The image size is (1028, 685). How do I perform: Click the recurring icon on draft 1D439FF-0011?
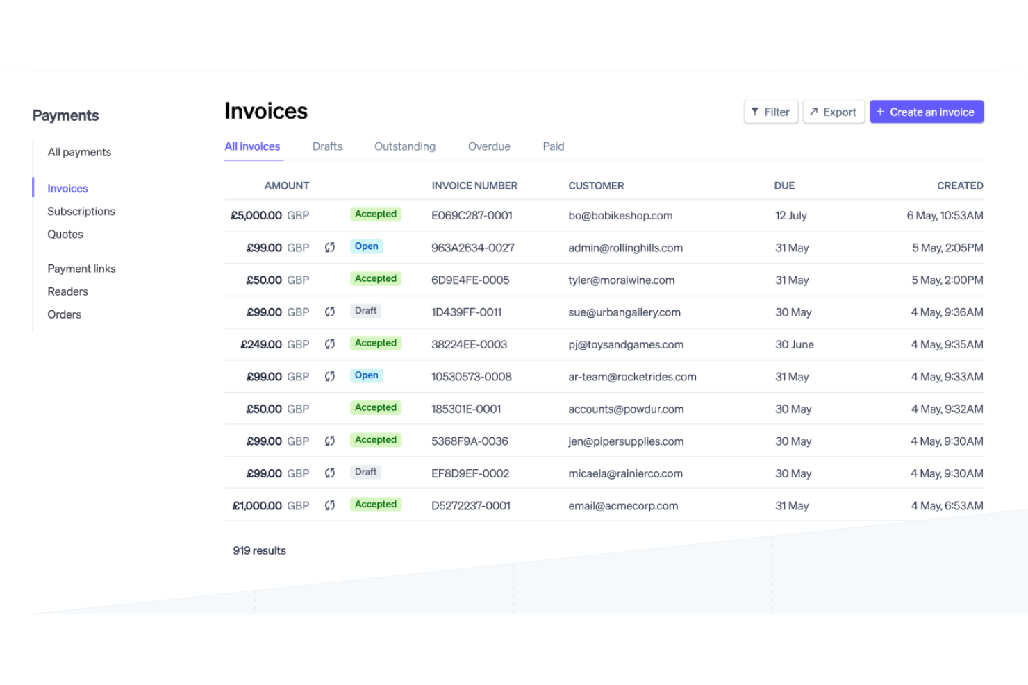tap(330, 312)
